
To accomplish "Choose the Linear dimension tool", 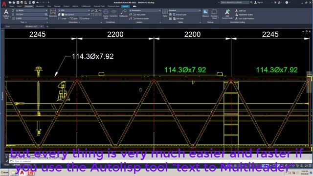I will click(63, 19).
